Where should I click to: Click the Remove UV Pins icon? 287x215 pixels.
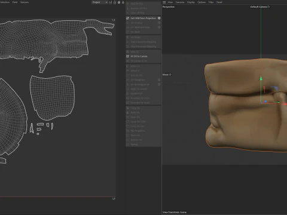pyautogui.click(x=128, y=8)
